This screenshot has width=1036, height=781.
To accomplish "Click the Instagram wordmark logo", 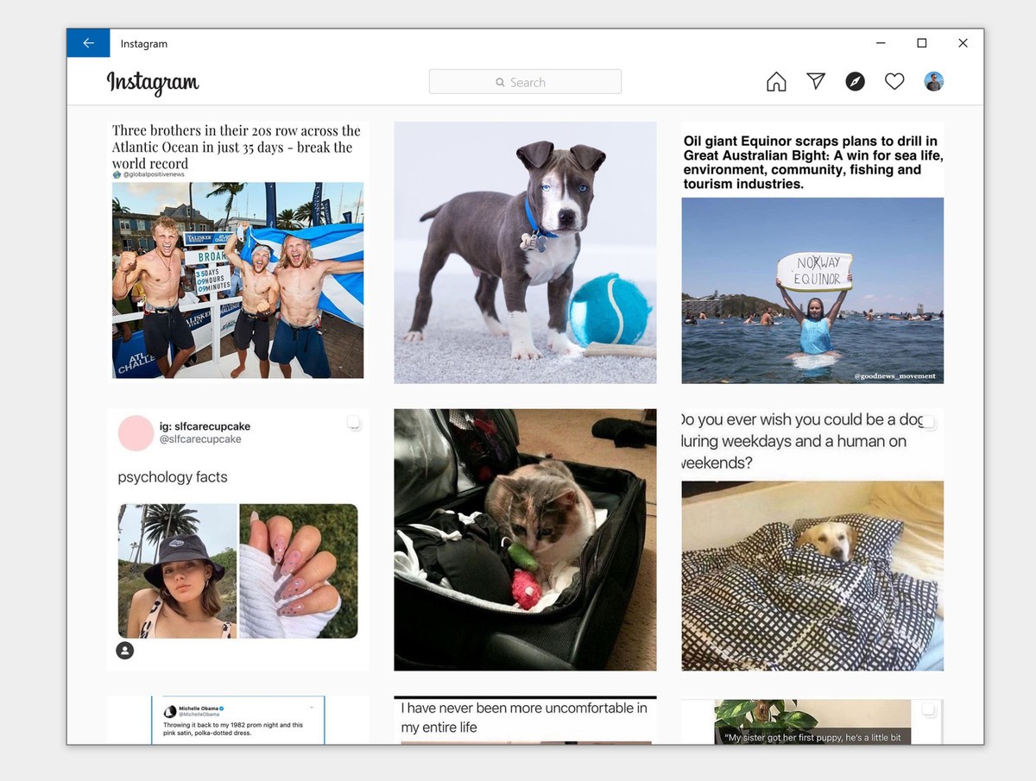I will coord(153,83).
